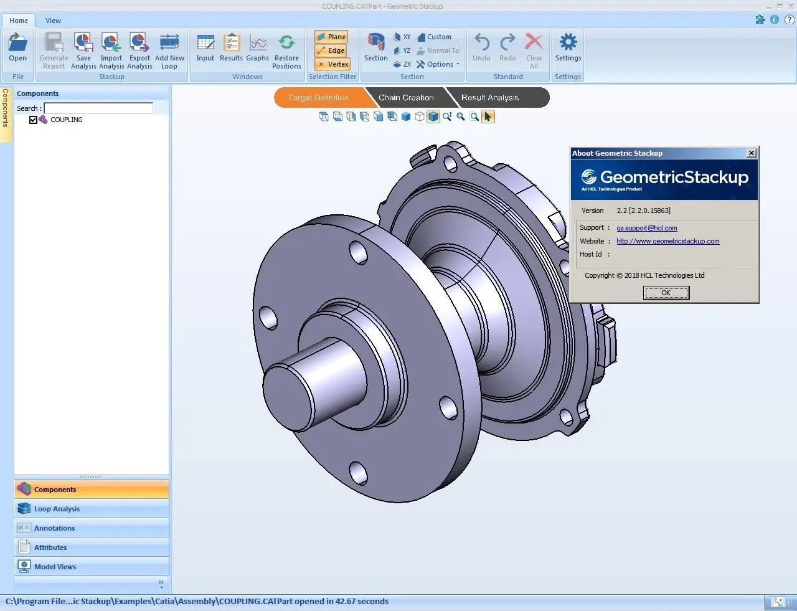Activate the arrow selection cursor tool
797x611 pixels.
tap(488, 116)
